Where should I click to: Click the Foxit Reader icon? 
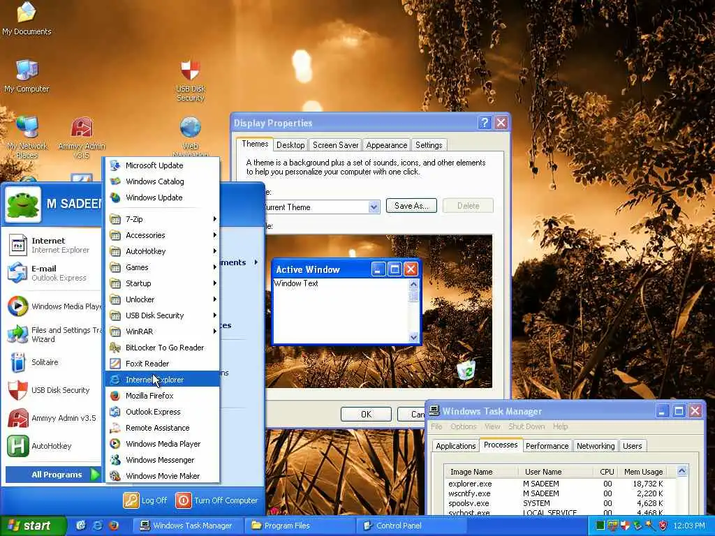click(x=115, y=363)
